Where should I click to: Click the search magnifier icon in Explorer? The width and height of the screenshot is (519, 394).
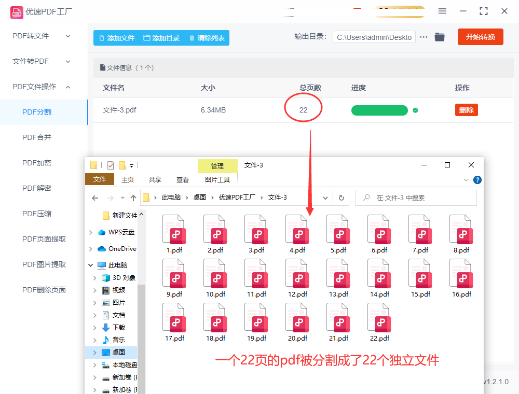click(x=366, y=198)
